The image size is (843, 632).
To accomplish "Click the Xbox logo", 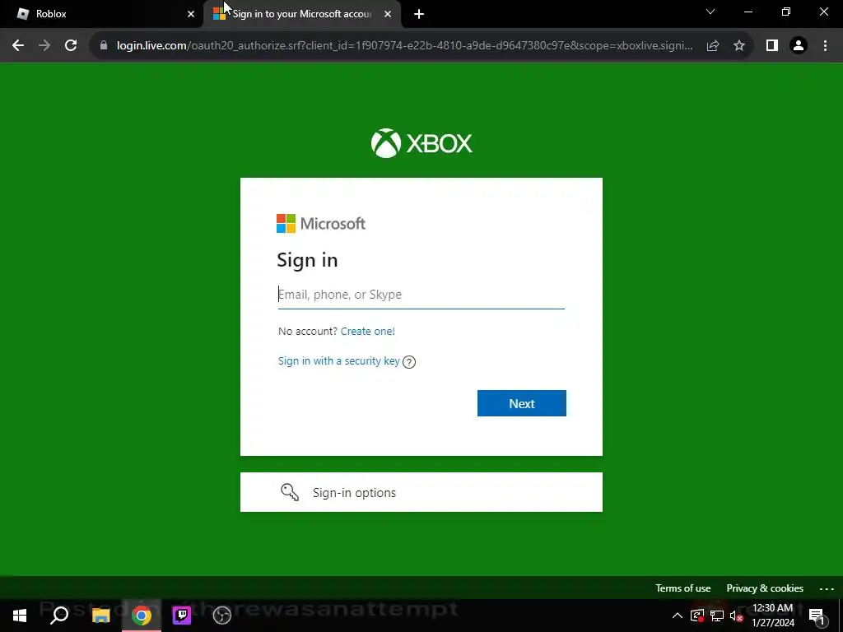I will (421, 143).
